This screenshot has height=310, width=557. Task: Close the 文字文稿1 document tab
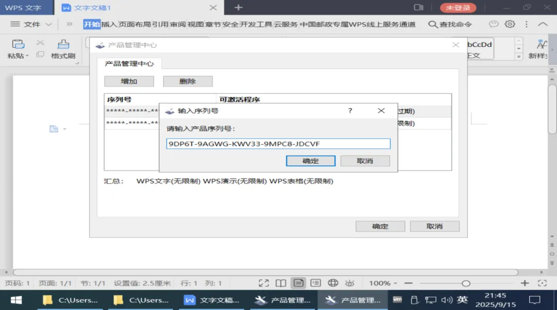[213, 7]
